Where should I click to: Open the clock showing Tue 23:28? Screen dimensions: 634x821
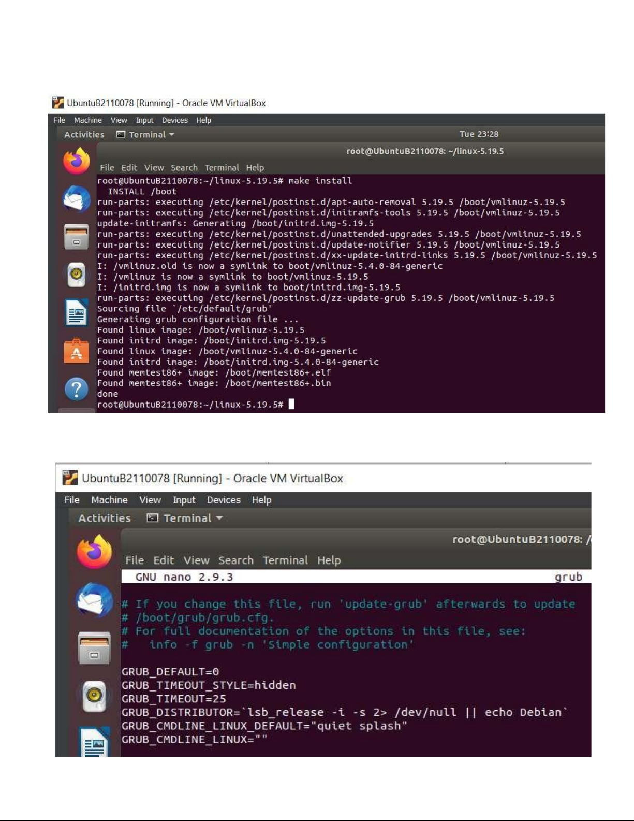click(479, 134)
